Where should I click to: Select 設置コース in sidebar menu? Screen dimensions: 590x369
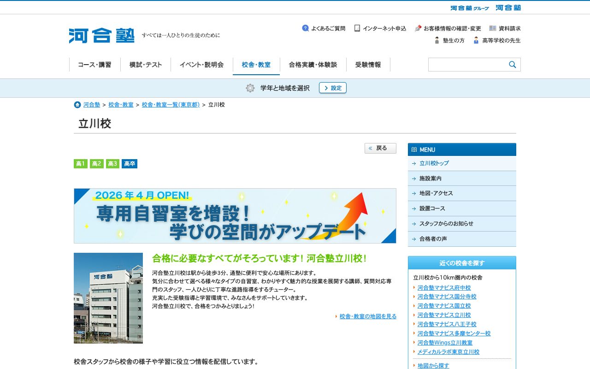[x=462, y=208]
